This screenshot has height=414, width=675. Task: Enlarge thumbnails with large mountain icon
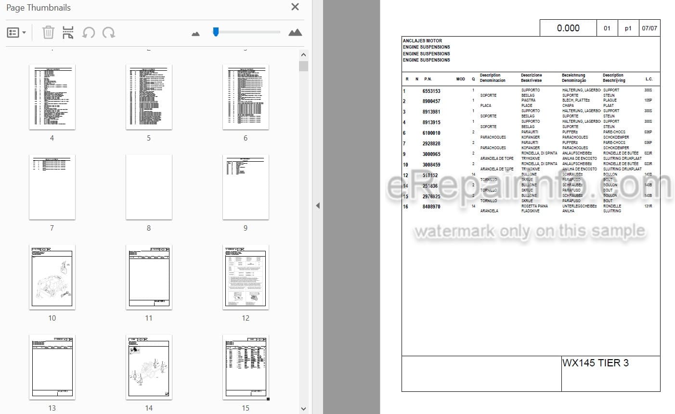[295, 32]
